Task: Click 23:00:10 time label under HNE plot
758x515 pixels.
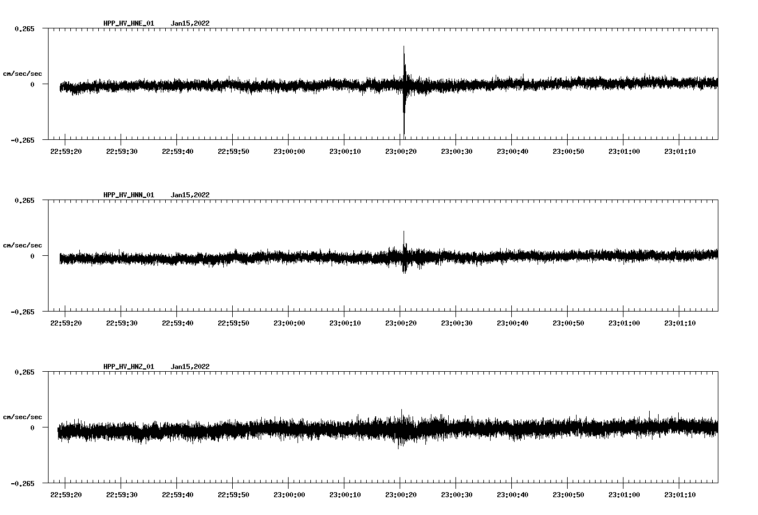Action: point(345,152)
